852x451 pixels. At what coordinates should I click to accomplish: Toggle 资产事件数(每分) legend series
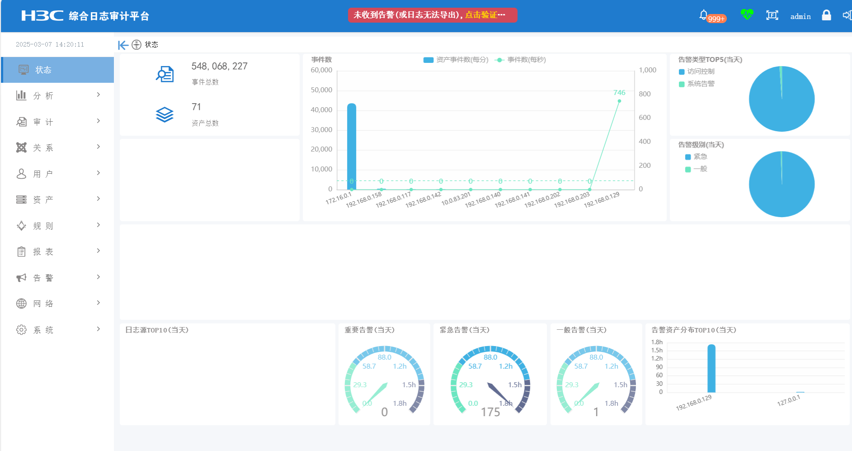point(456,60)
